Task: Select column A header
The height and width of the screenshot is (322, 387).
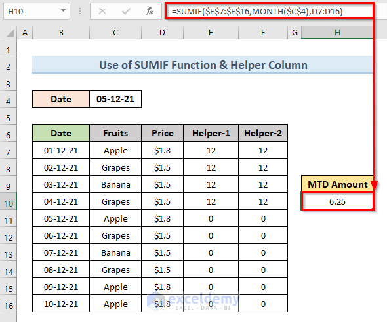Action: tap(25, 33)
